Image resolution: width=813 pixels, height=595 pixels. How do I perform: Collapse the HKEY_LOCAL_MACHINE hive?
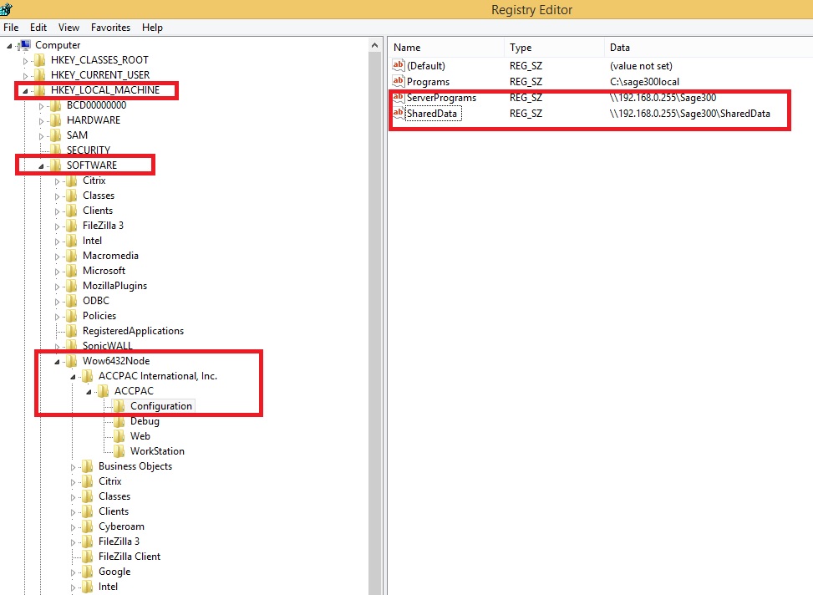[25, 91]
